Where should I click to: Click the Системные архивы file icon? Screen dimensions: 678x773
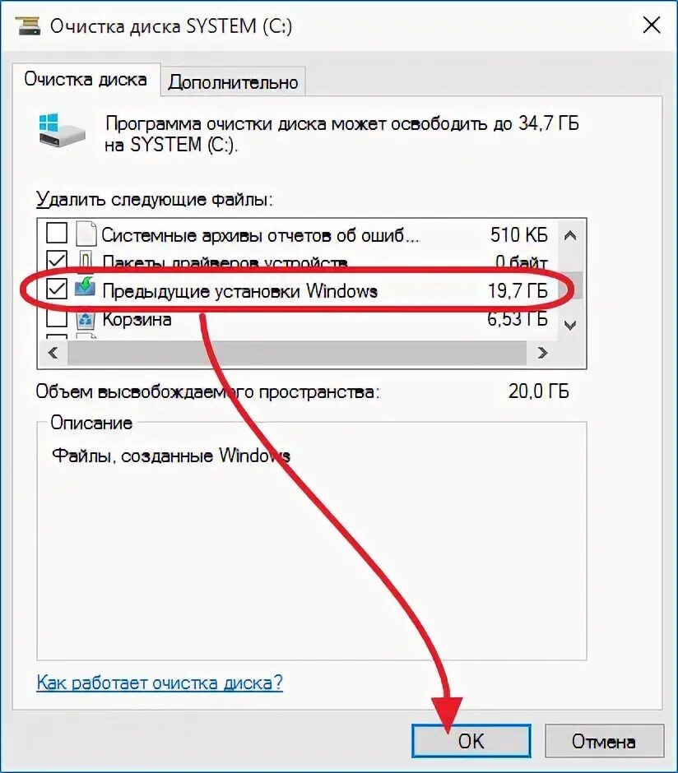(x=86, y=234)
